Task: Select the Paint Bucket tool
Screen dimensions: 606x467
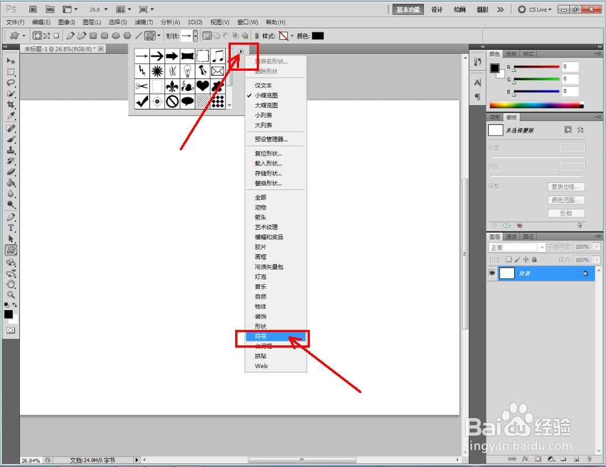Action: (x=11, y=182)
